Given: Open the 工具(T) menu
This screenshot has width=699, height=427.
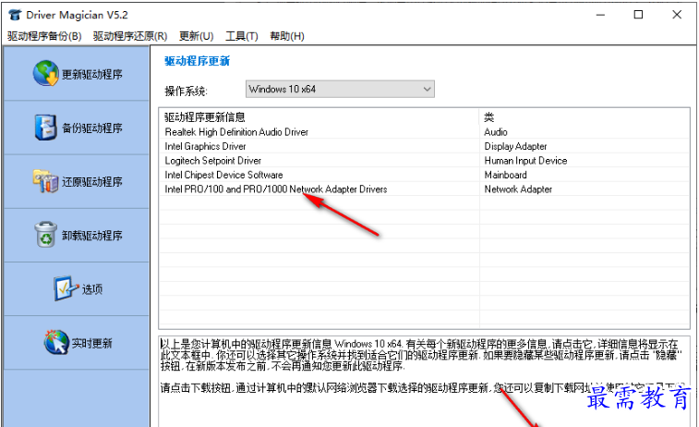Looking at the screenshot, I should (242, 36).
